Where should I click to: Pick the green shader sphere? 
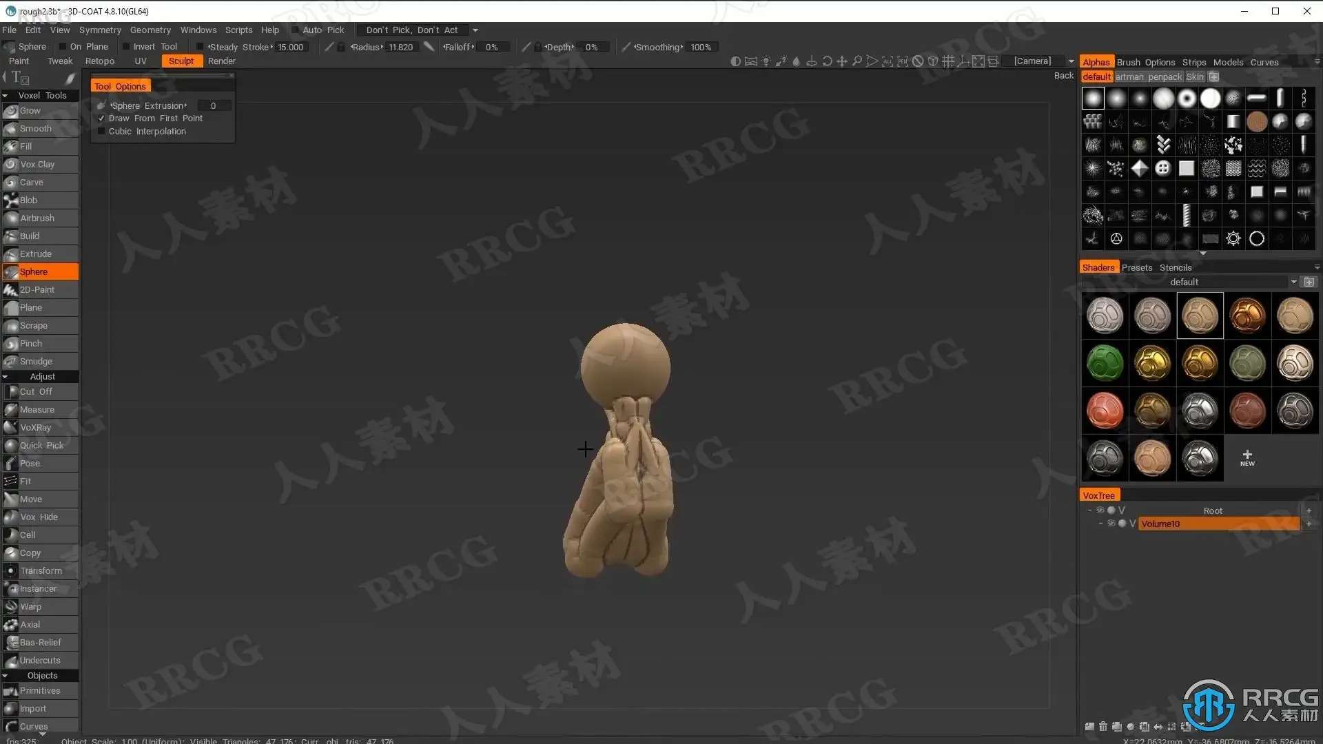(x=1105, y=363)
